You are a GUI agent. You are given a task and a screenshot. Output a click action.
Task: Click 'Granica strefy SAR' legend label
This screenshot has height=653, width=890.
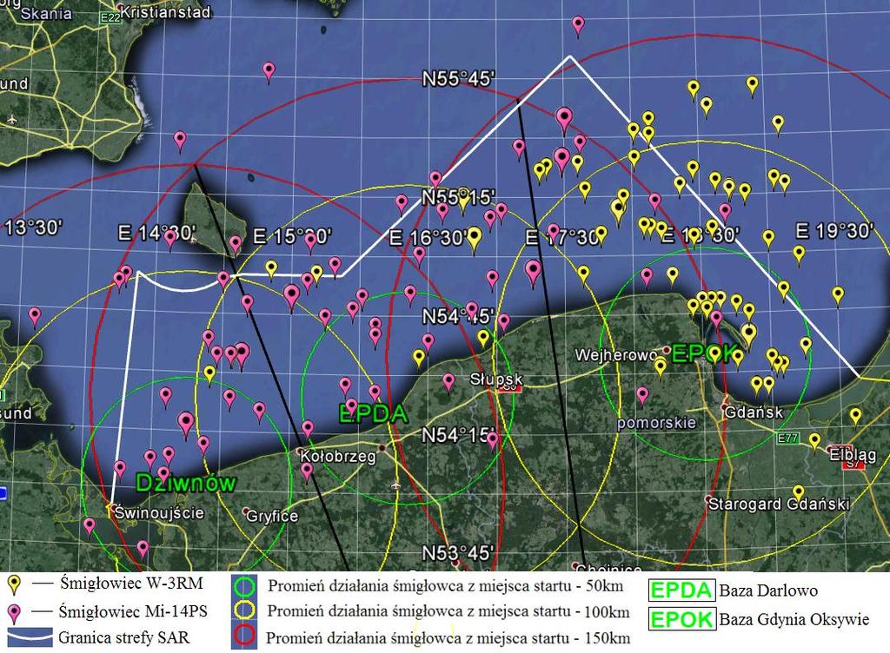(123, 637)
